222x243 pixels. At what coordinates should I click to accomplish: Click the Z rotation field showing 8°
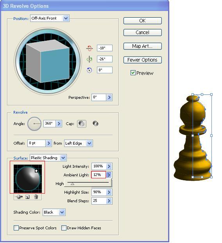pos(105,70)
